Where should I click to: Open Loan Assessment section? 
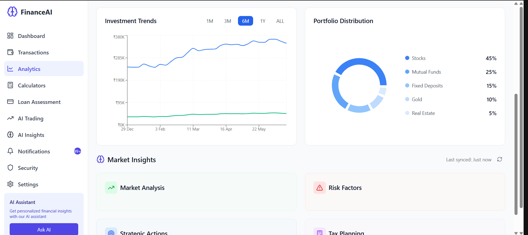pos(44,102)
